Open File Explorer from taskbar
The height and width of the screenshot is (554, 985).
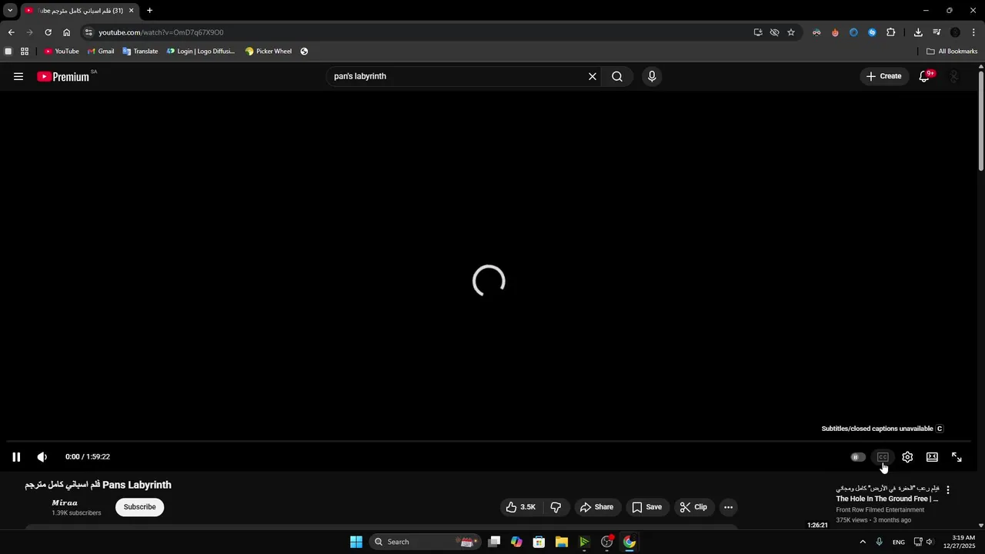562,542
